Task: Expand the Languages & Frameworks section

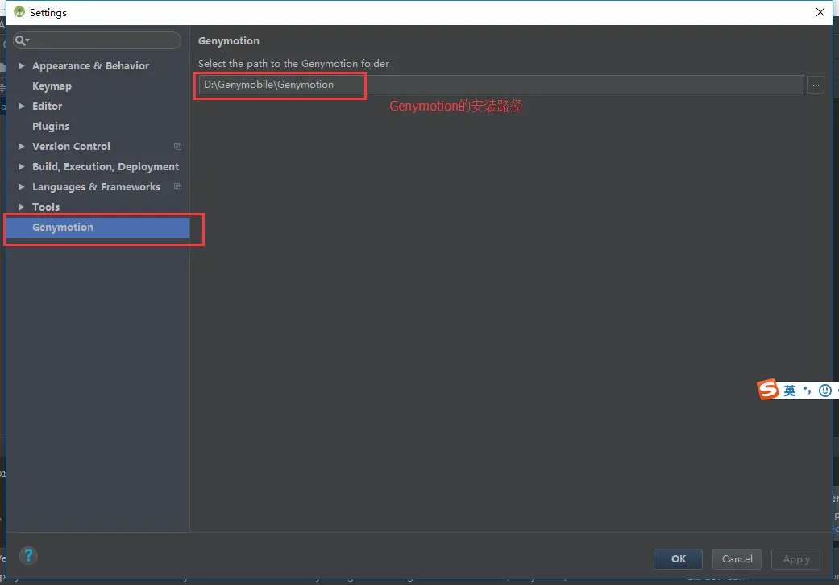Action: point(22,187)
